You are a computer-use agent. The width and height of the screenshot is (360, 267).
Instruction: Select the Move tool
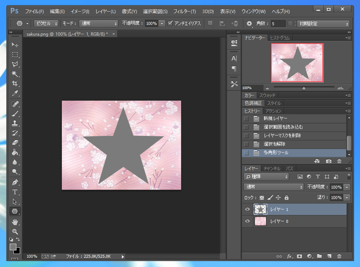(15, 45)
